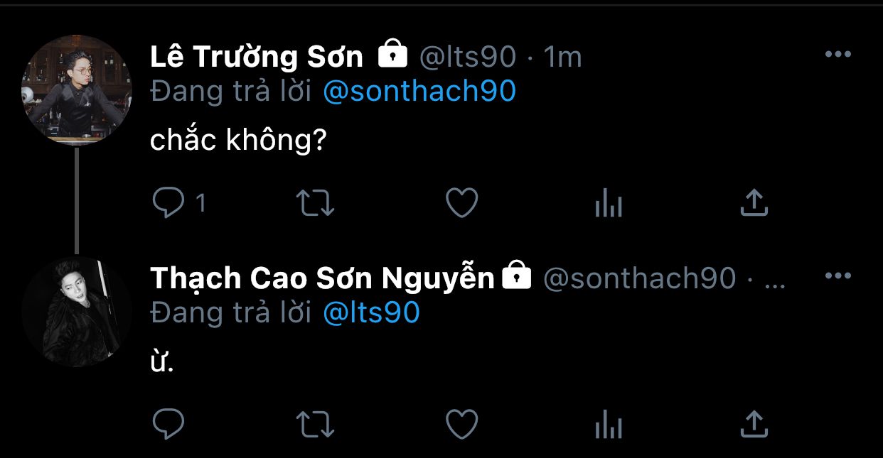This screenshot has width=883, height=458.
Task: Open Lê Trường Sơn's profile picture
Action: coord(77,90)
